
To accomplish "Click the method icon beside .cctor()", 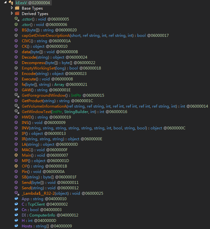I will pos(16,19).
